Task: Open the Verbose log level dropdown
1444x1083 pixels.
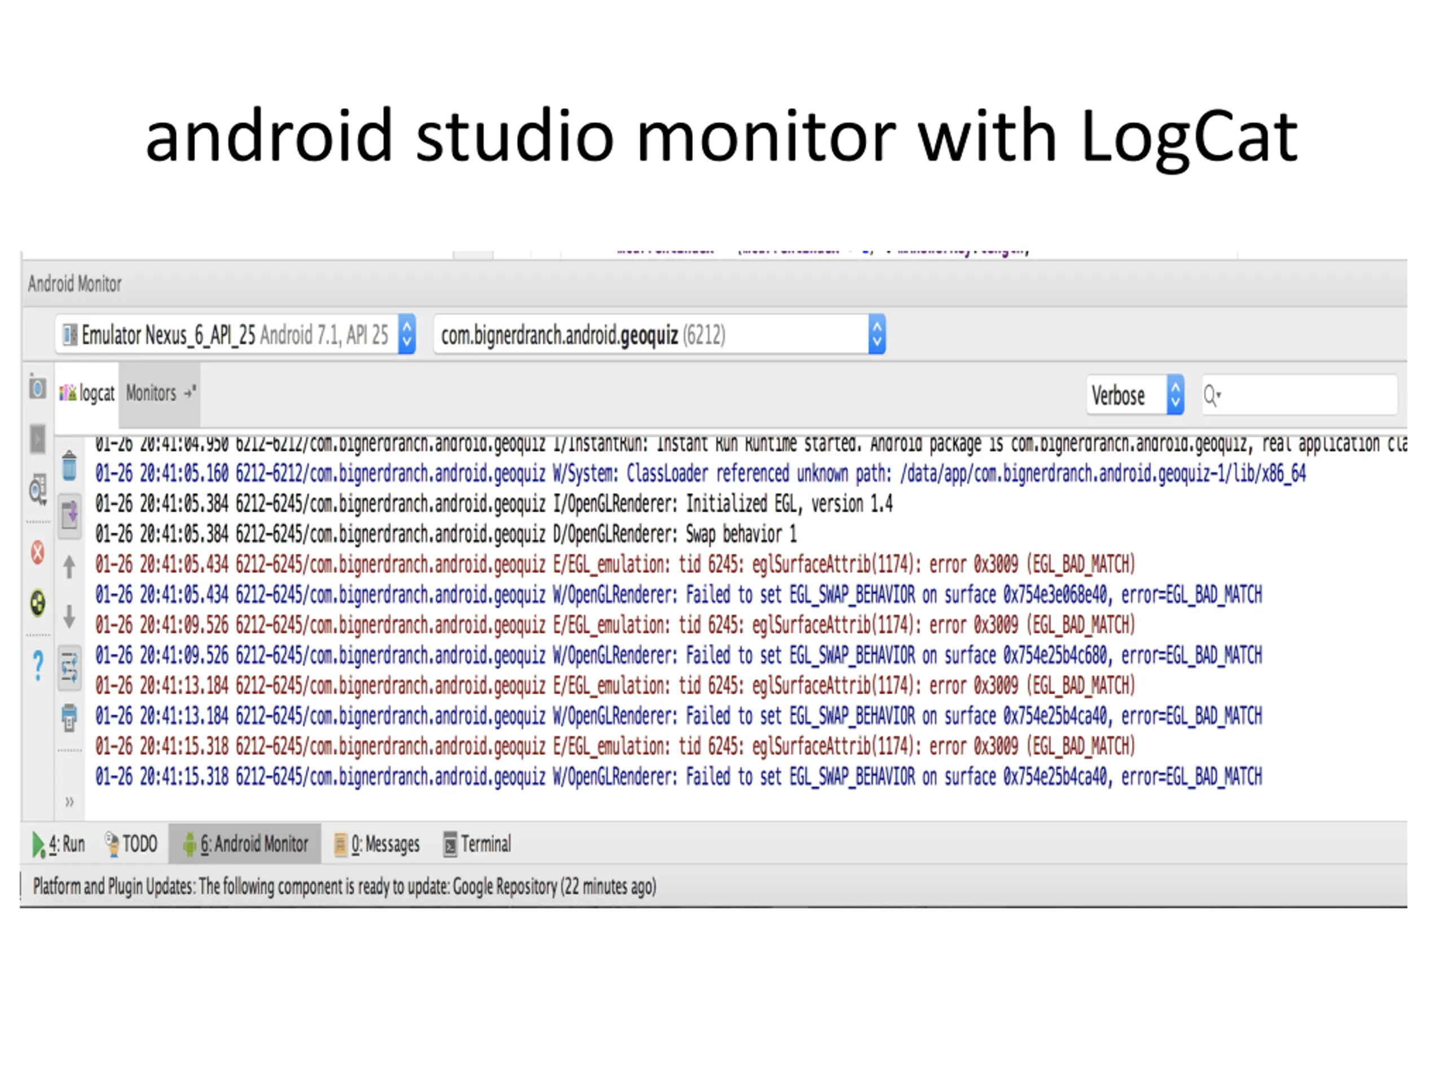Action: coord(1135,395)
